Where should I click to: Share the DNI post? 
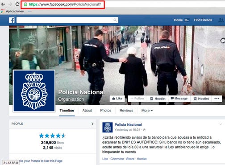(130, 159)
